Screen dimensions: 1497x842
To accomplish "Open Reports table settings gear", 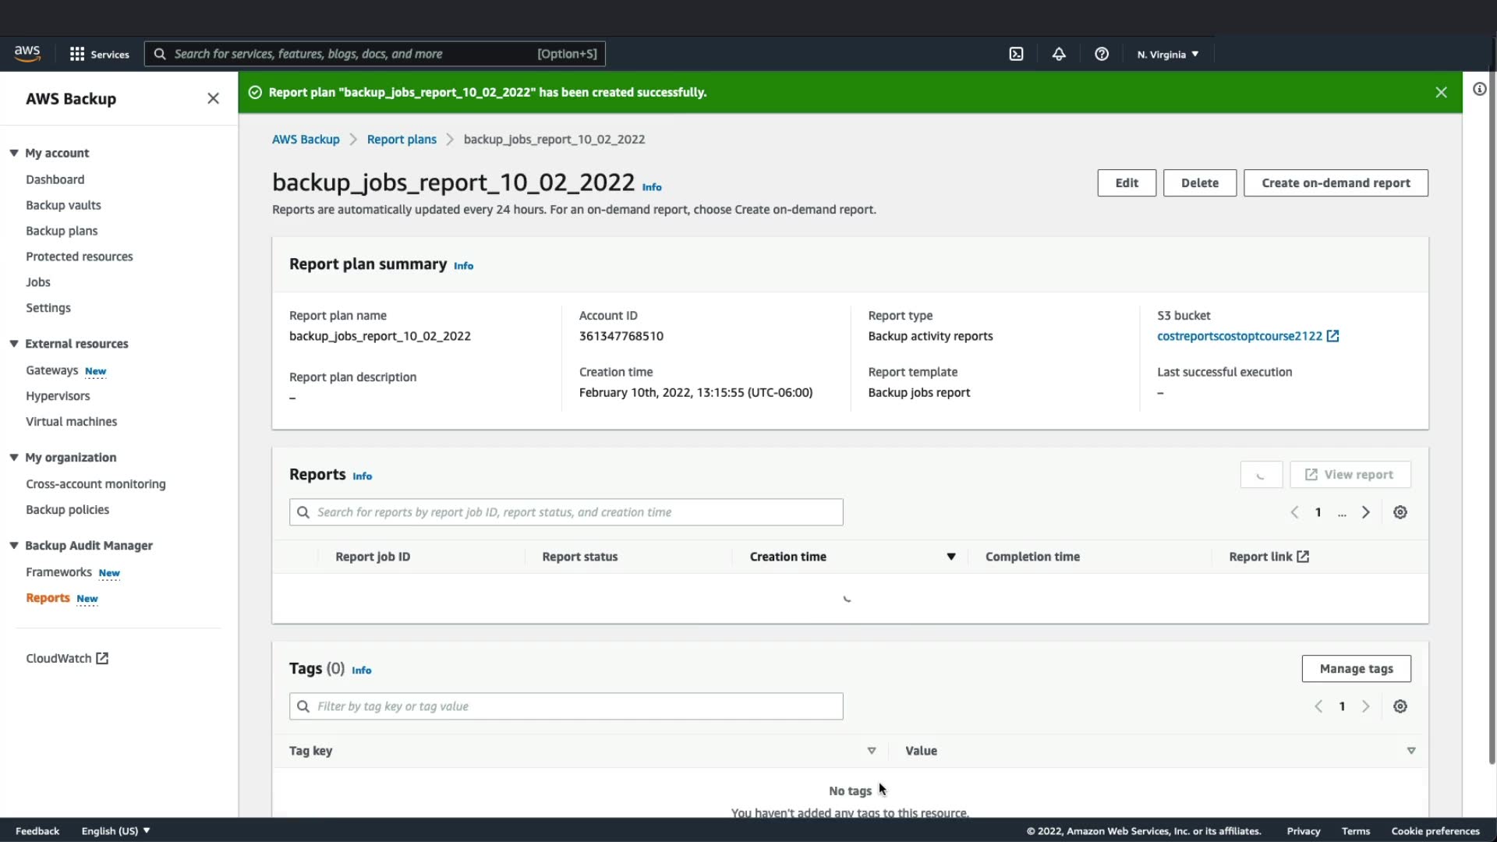I will click(x=1400, y=512).
